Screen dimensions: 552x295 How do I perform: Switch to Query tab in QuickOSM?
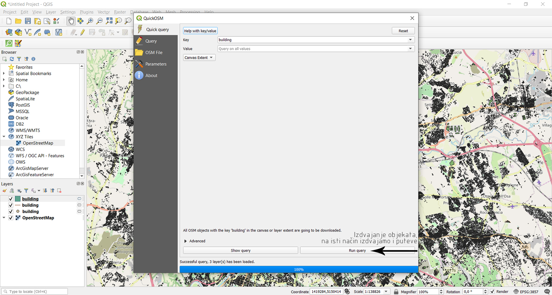[156, 41]
